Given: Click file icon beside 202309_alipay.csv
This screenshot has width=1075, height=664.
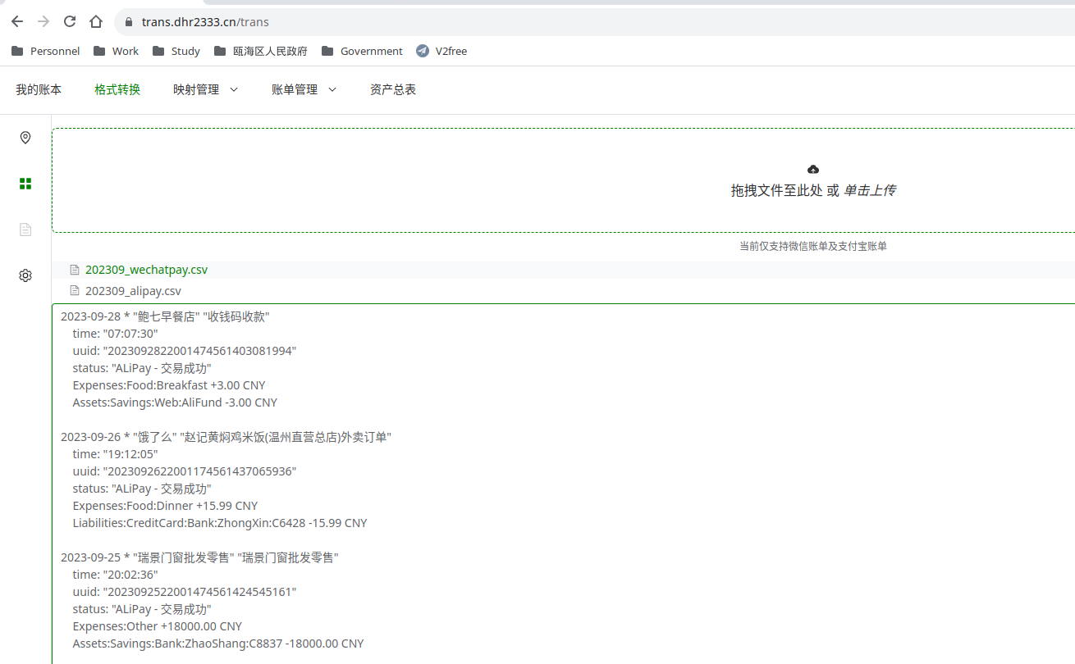Looking at the screenshot, I should 75,291.
